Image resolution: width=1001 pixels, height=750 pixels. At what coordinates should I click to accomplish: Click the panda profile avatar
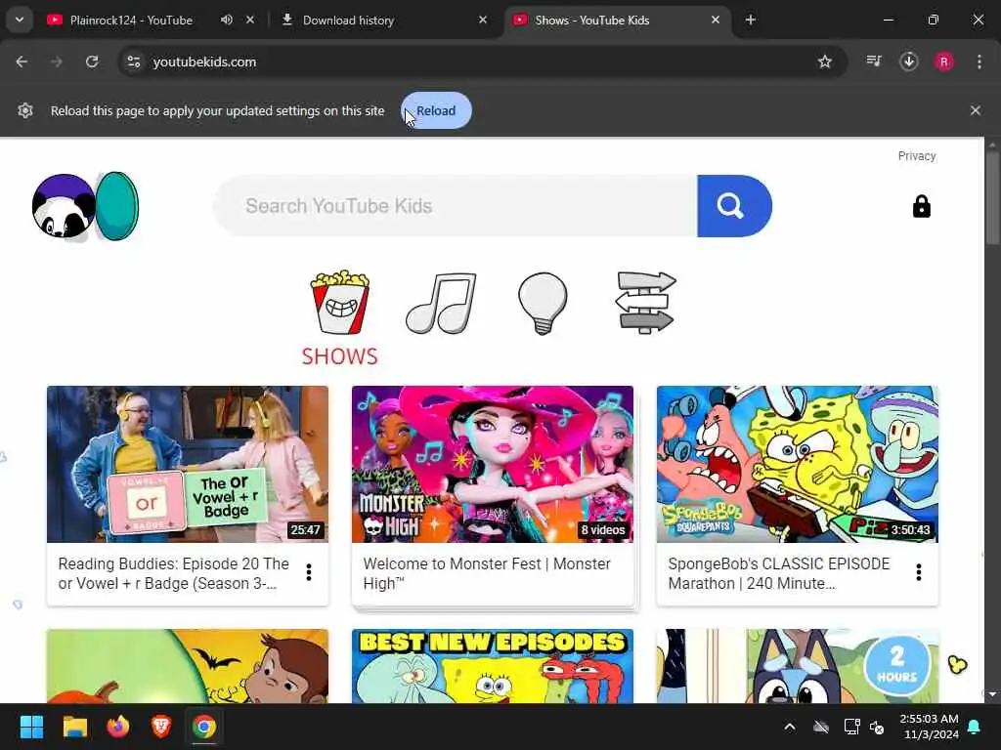pyautogui.click(x=64, y=207)
